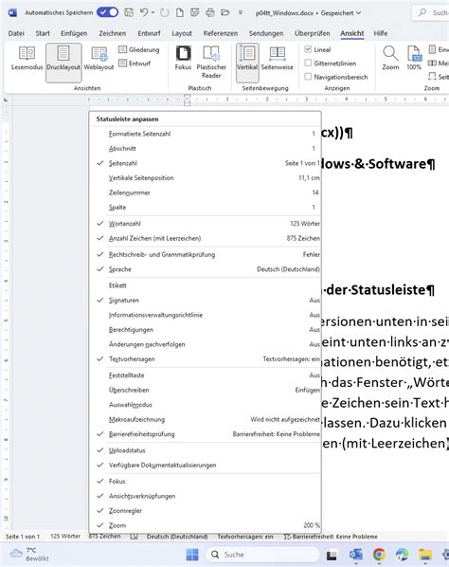Click the print icon in quick access toolbar
Image resolution: width=449 pixels, height=567 pixels.
[x=210, y=13]
